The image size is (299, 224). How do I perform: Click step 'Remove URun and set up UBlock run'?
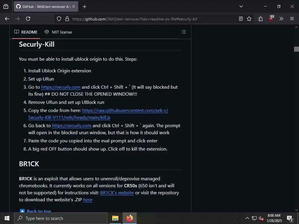pyautogui.click(x=66, y=102)
